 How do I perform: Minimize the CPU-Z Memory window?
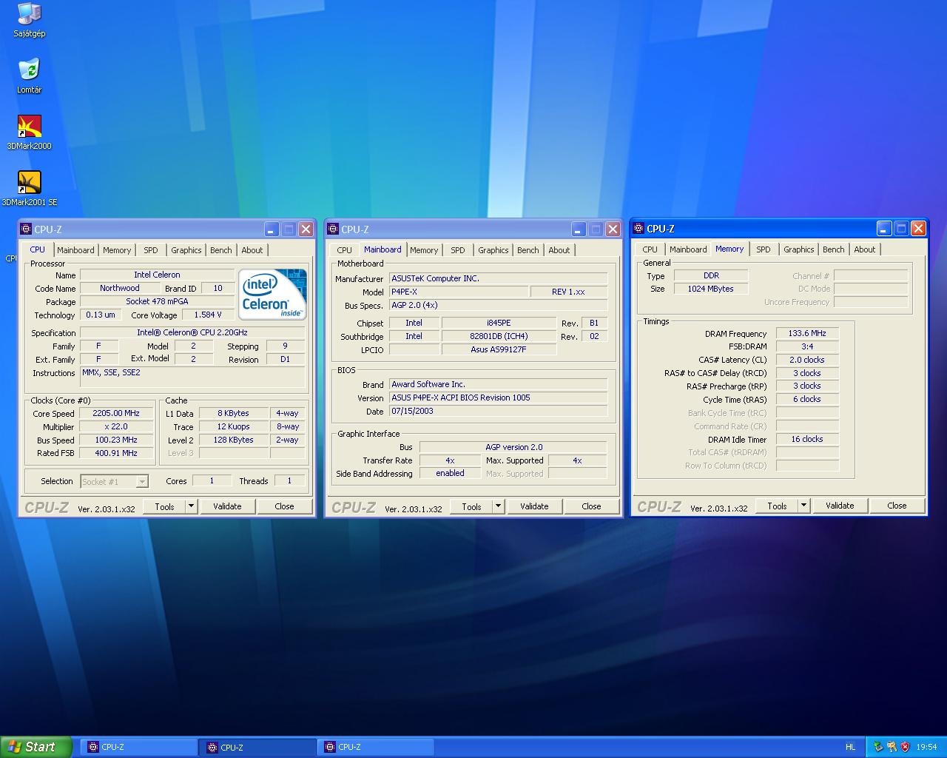pos(884,229)
